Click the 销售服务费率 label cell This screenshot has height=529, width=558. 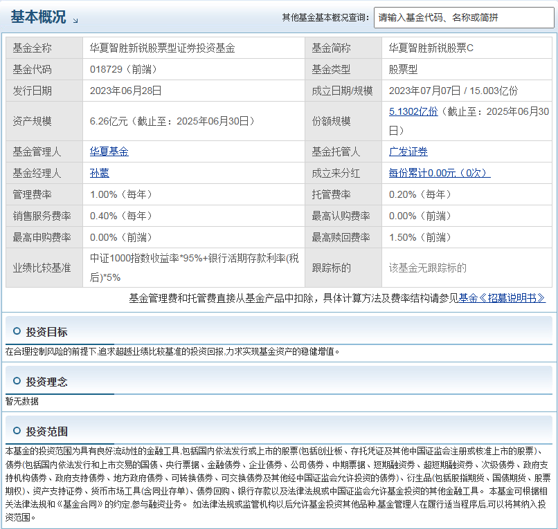44,216
